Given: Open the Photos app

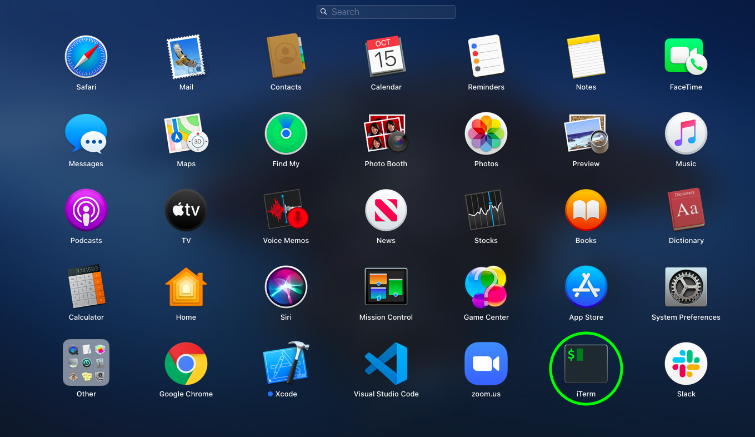Looking at the screenshot, I should tap(486, 133).
